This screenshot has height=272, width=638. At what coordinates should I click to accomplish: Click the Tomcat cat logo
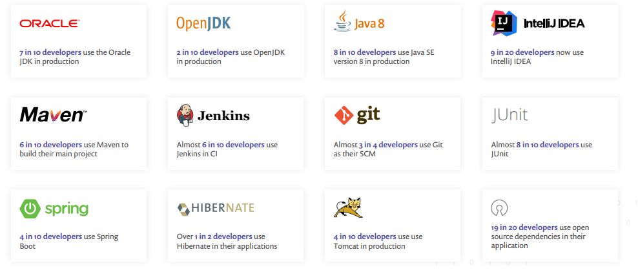[x=348, y=207]
